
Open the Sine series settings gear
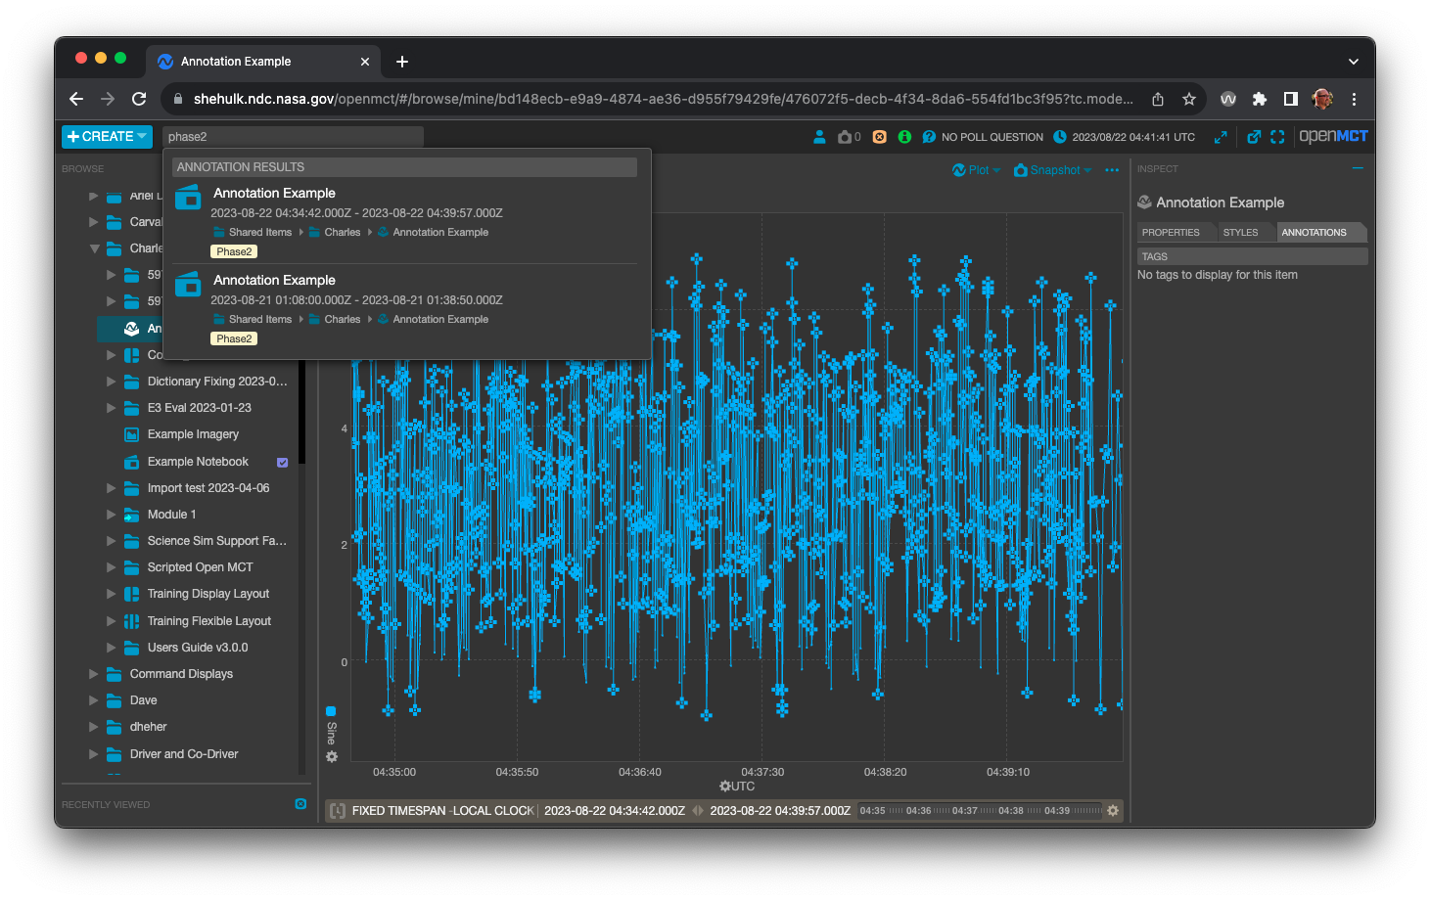click(331, 756)
